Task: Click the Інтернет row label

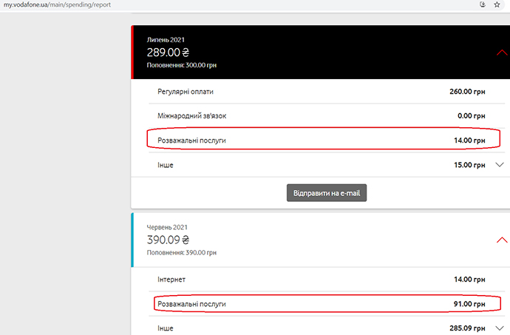Action: 171,280
